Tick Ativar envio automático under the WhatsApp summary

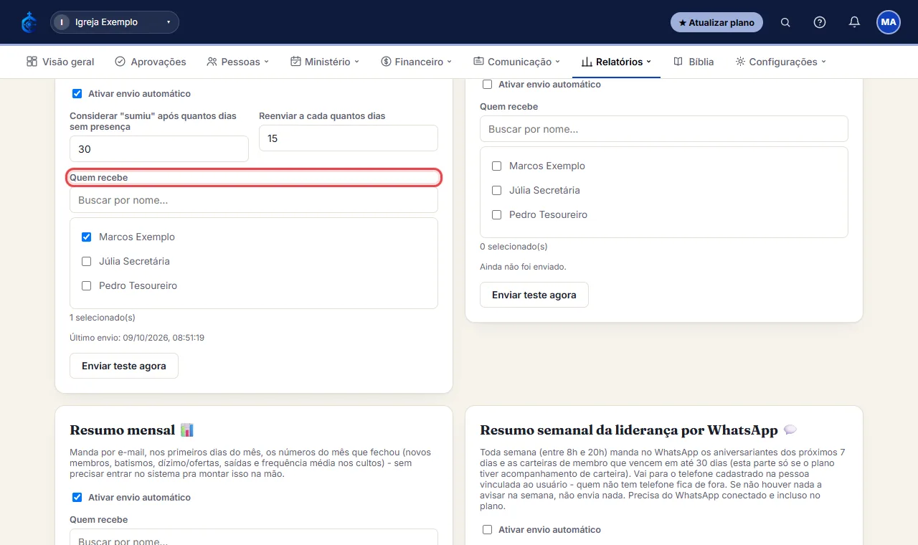[x=488, y=530]
